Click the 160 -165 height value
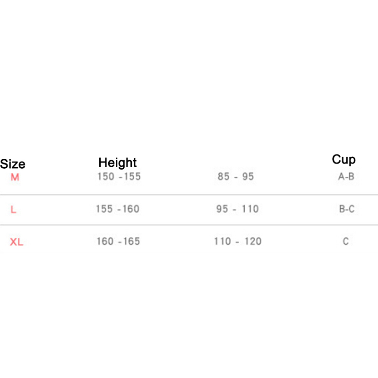 118,241
